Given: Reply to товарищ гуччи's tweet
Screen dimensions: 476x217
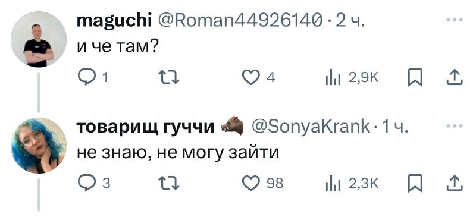Looking at the screenshot, I should point(93,183).
